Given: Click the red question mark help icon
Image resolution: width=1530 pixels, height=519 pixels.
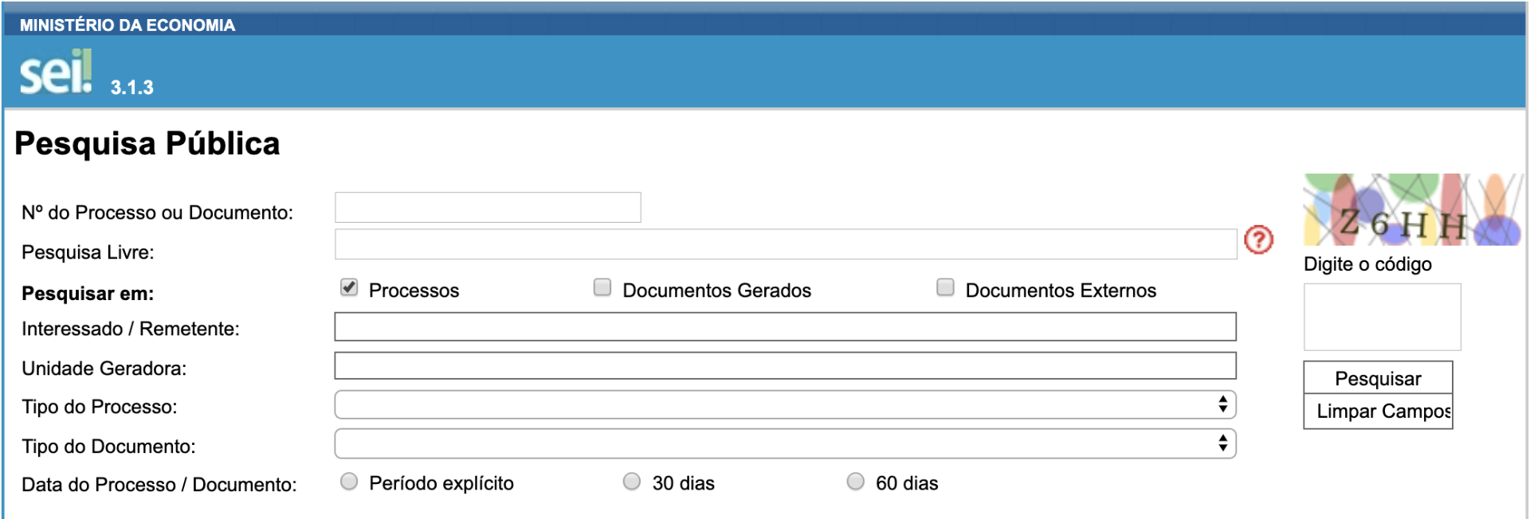Looking at the screenshot, I should [x=1259, y=240].
